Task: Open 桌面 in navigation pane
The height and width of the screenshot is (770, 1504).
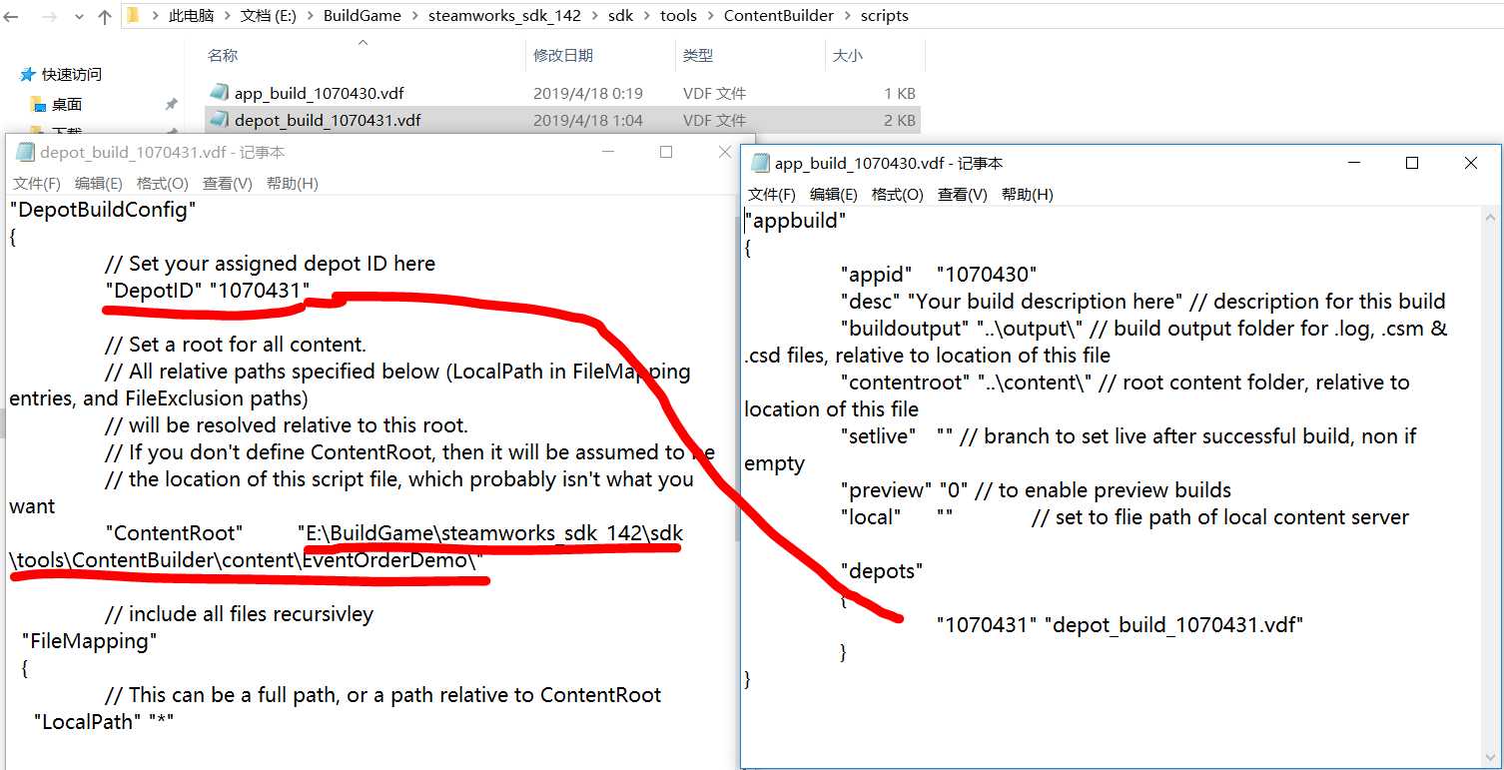Action: pyautogui.click(x=67, y=105)
